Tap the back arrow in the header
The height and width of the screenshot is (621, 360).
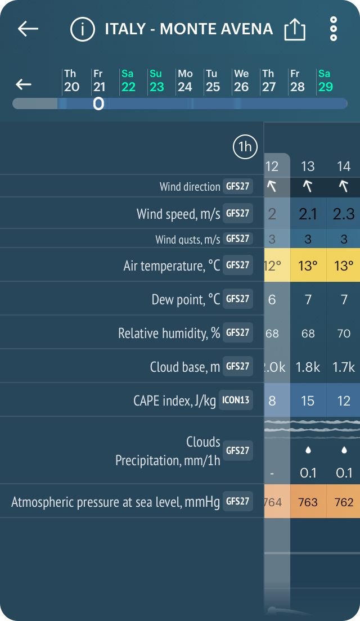pos(28,29)
